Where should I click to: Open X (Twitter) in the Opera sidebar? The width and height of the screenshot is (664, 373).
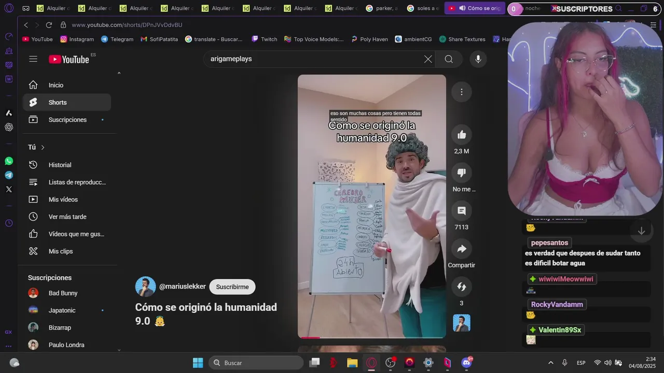tap(9, 189)
